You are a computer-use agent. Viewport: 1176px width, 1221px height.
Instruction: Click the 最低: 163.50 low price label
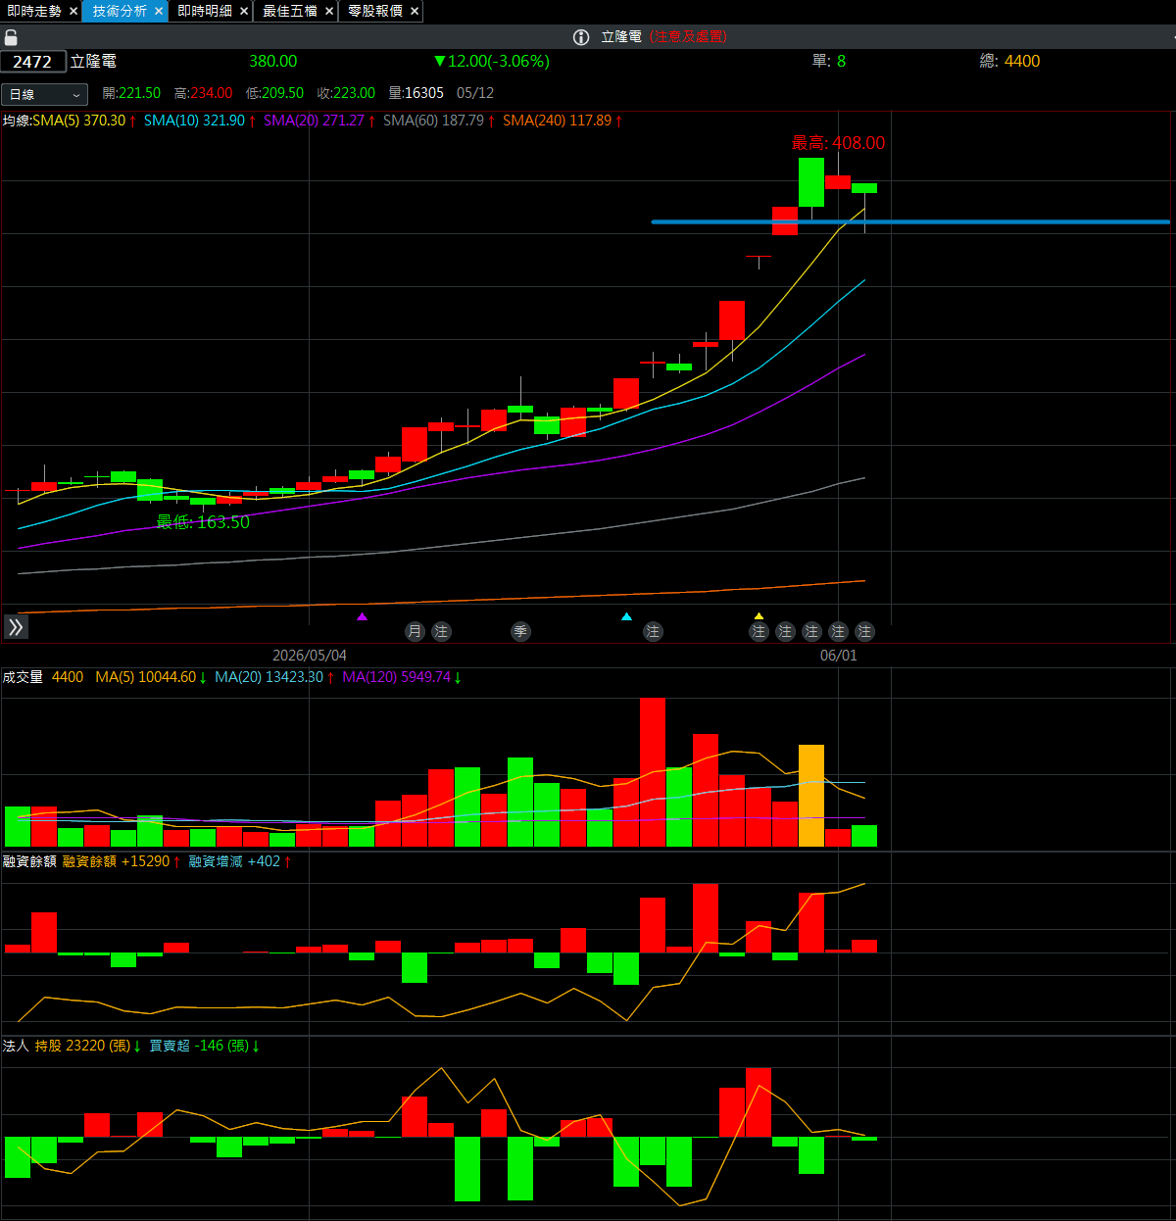click(x=203, y=522)
